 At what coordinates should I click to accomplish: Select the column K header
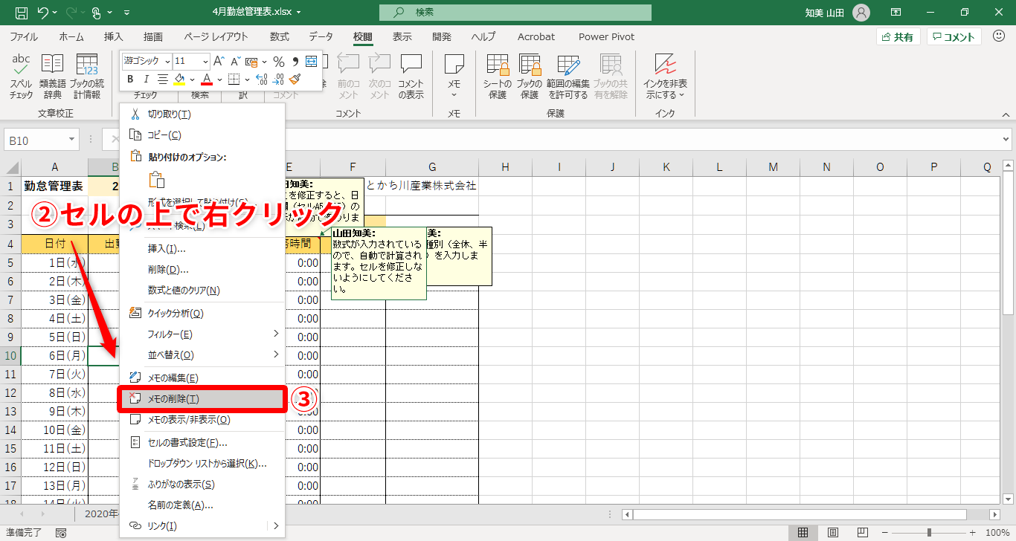click(666, 167)
